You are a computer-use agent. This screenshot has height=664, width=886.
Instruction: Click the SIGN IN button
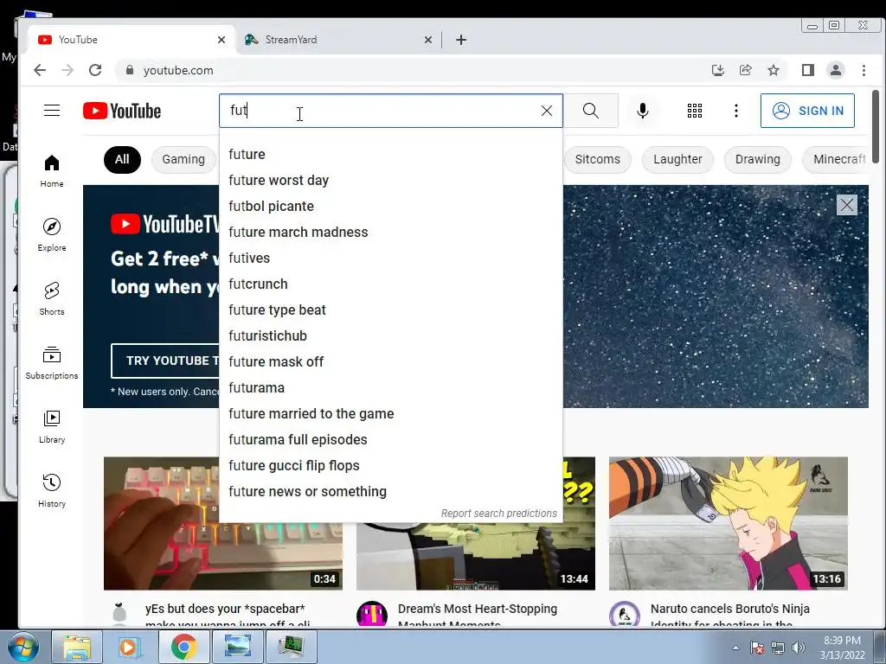click(x=807, y=111)
